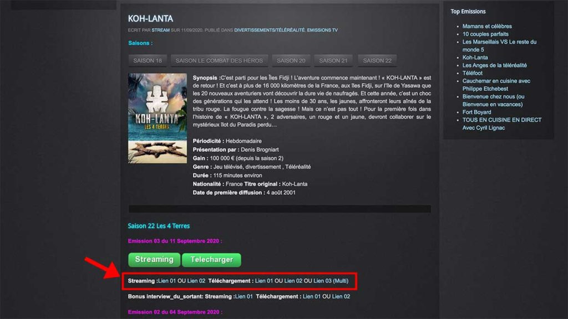Open the SAISON LE COMBAT DES HÉROS tab

click(x=219, y=60)
